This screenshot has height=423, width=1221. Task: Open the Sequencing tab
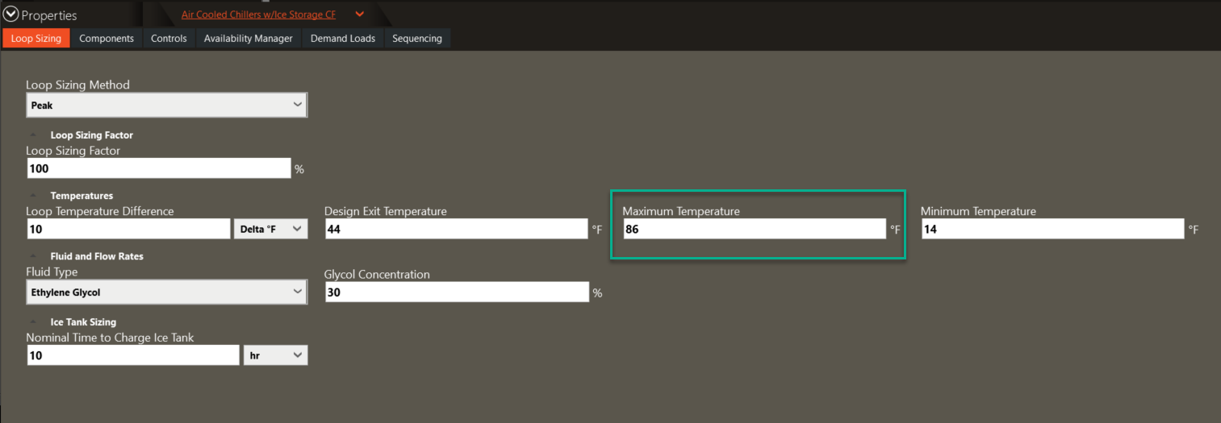pyautogui.click(x=417, y=38)
